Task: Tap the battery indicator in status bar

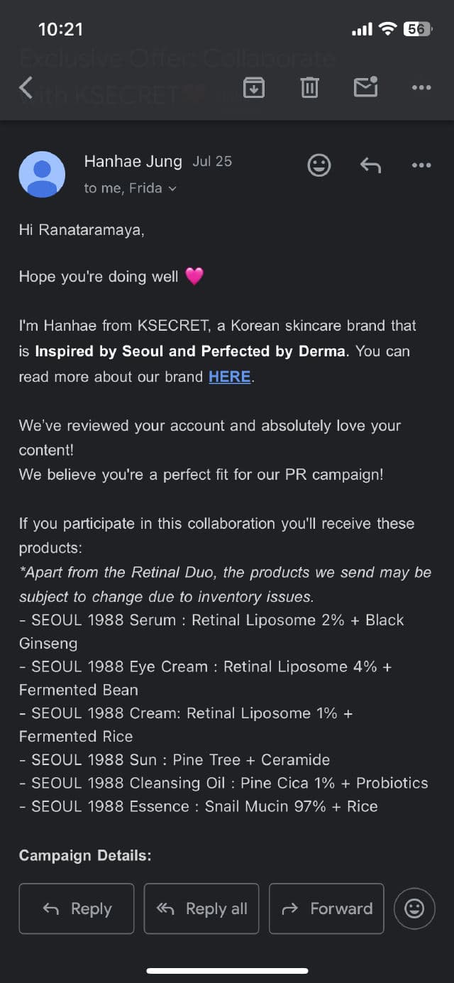Action: click(416, 29)
